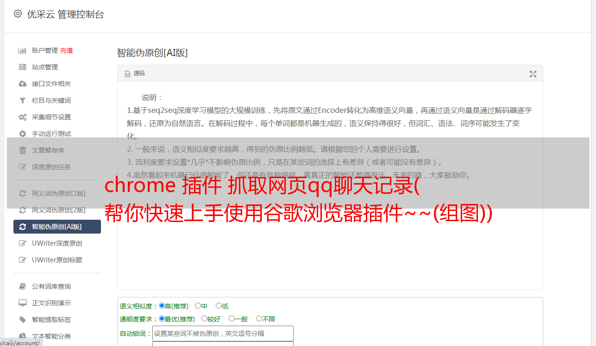Open the UWriter深度原创 menu item
This screenshot has height=346, width=596.
coord(57,243)
